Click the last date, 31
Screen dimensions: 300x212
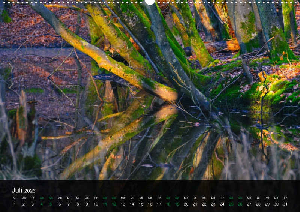285,204
